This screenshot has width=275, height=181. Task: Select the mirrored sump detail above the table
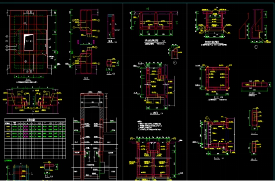point(33,101)
